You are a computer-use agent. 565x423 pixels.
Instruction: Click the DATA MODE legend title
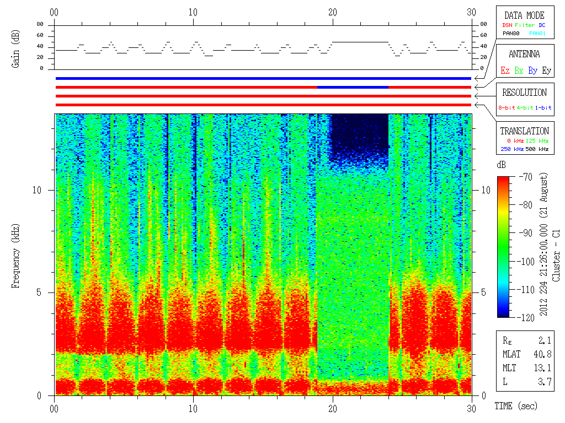pos(524,15)
